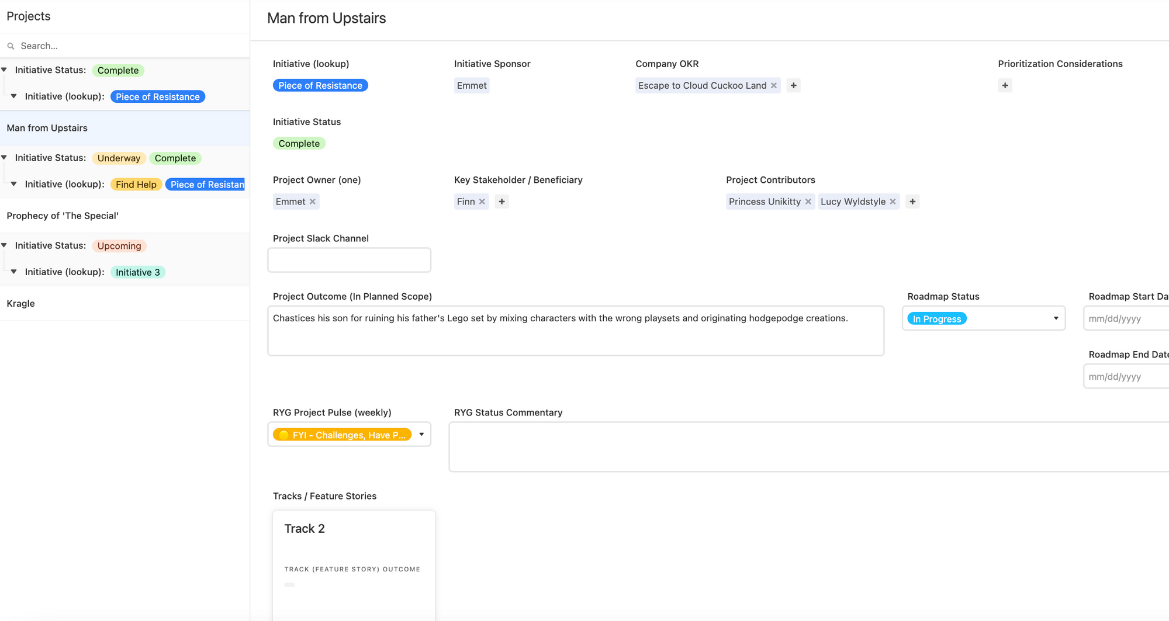This screenshot has height=621, width=1169.
Task: Click the RYG Status Commentary text area
Action: pyautogui.click(x=809, y=447)
